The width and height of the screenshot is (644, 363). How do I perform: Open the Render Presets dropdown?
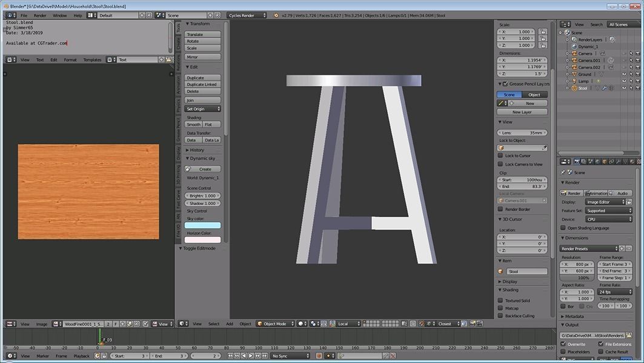point(588,249)
